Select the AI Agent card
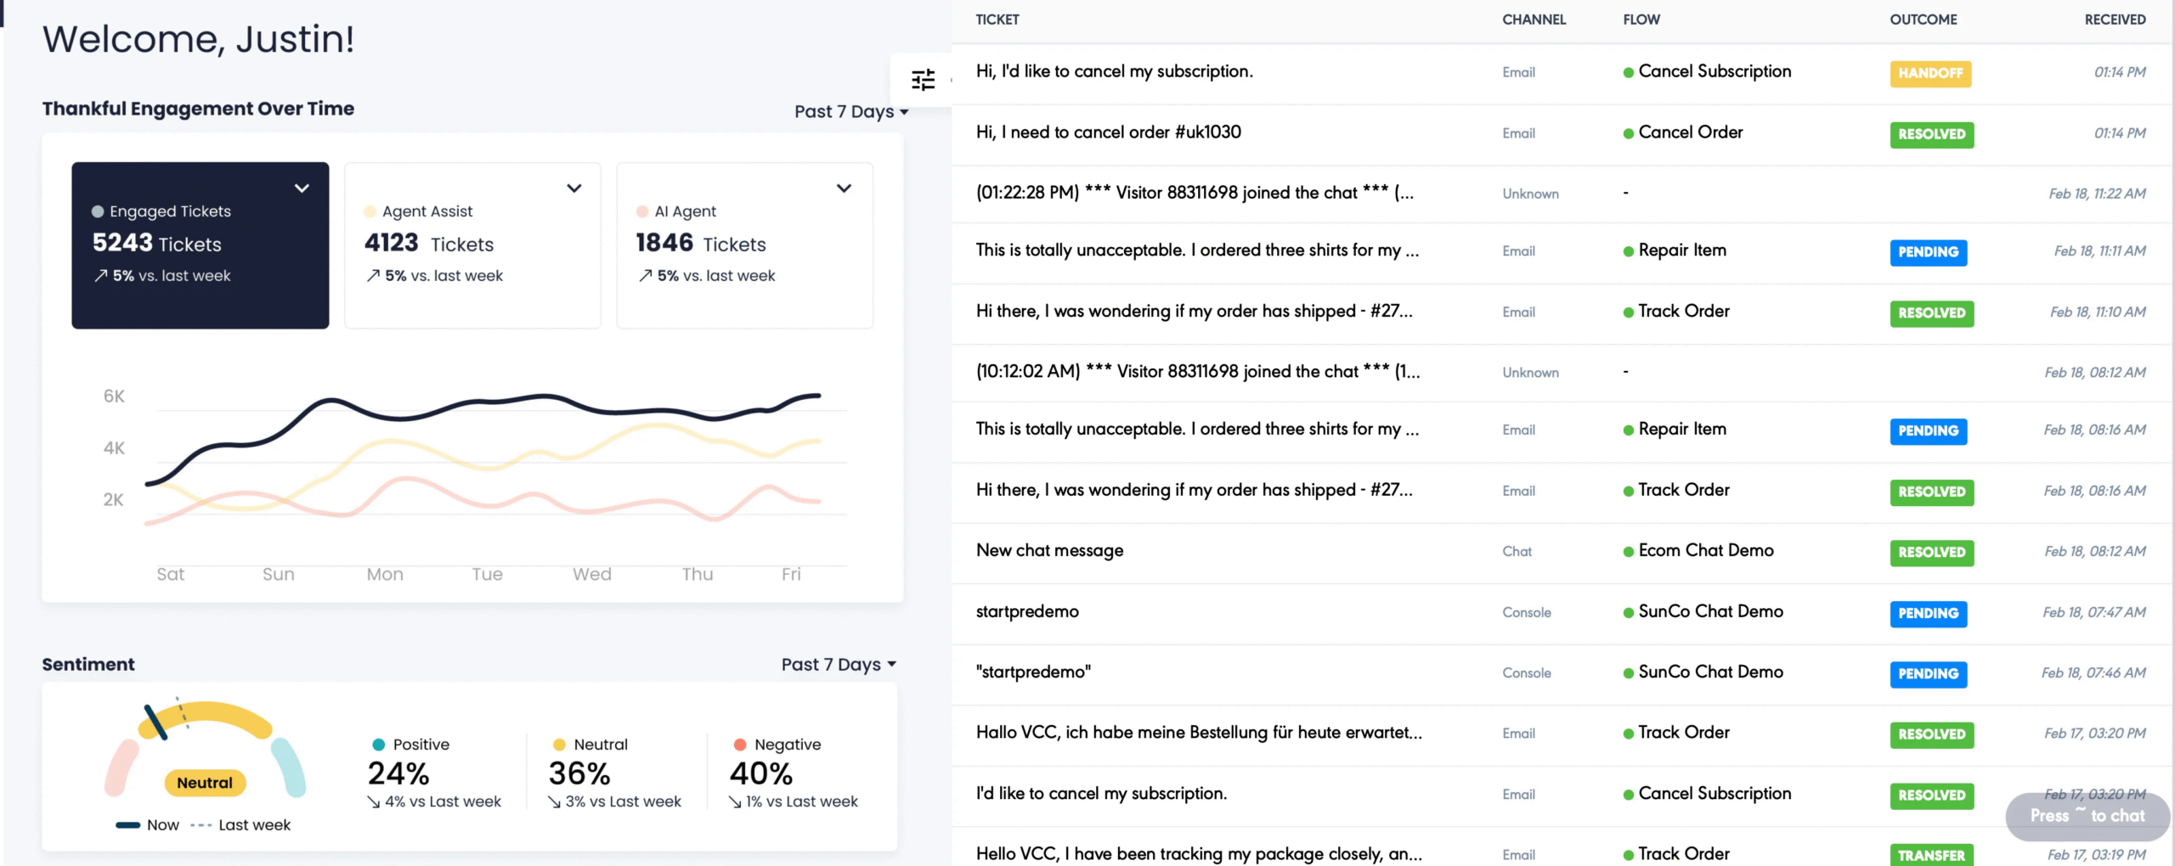This screenshot has width=2175, height=866. [744, 245]
